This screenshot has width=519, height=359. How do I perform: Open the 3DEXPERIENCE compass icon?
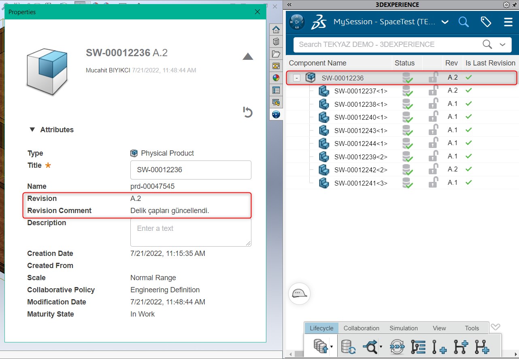pos(297,22)
